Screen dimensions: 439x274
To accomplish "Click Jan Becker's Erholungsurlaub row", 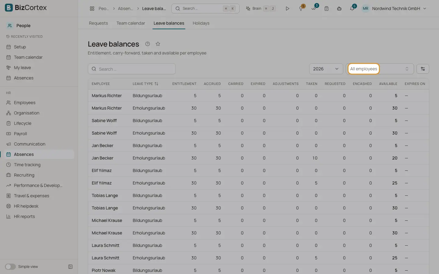I will pos(259,158).
